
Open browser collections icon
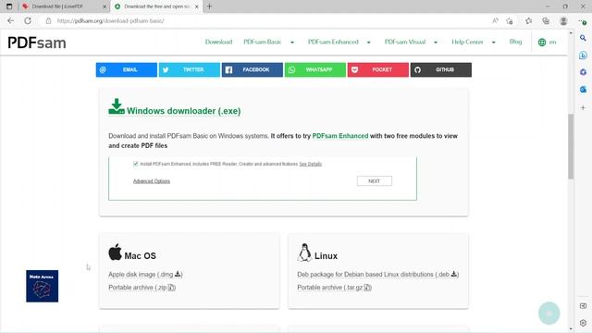[x=546, y=21]
